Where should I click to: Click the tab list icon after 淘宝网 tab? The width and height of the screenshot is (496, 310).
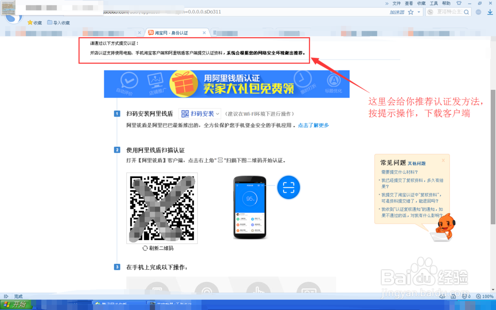[215, 33]
